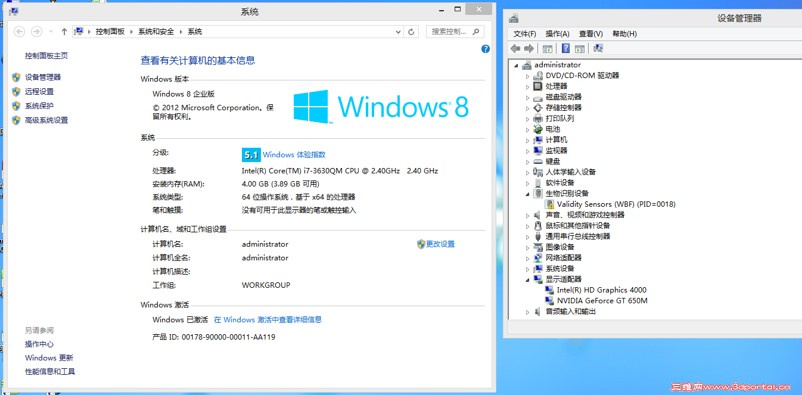Click Forward arrow in Device Manager toolbar
Viewport: 802px width, 395px height.
click(529, 49)
